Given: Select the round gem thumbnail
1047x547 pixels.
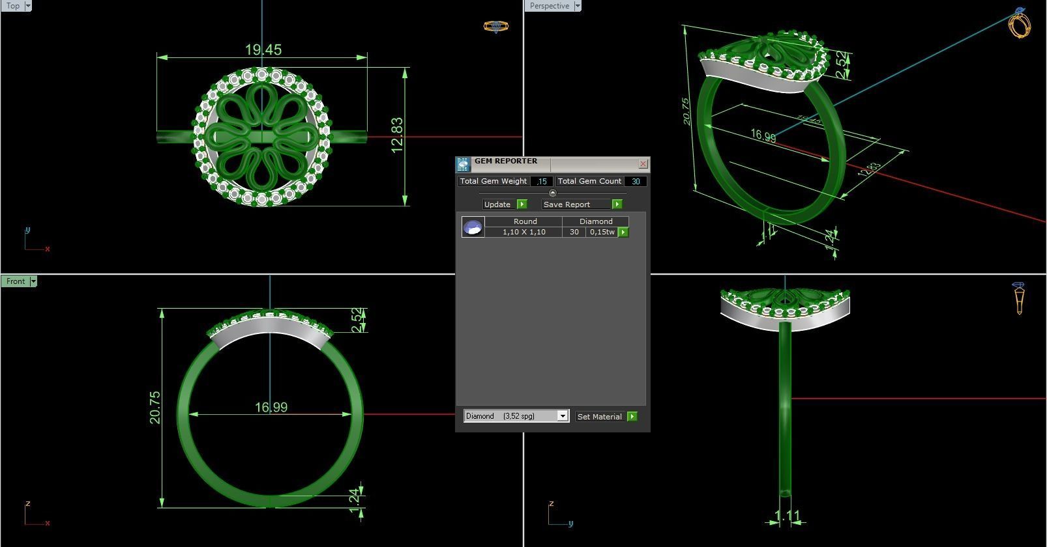Looking at the screenshot, I should (x=473, y=227).
